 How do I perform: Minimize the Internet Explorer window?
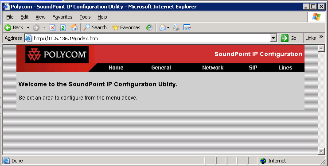(x=306, y=7)
